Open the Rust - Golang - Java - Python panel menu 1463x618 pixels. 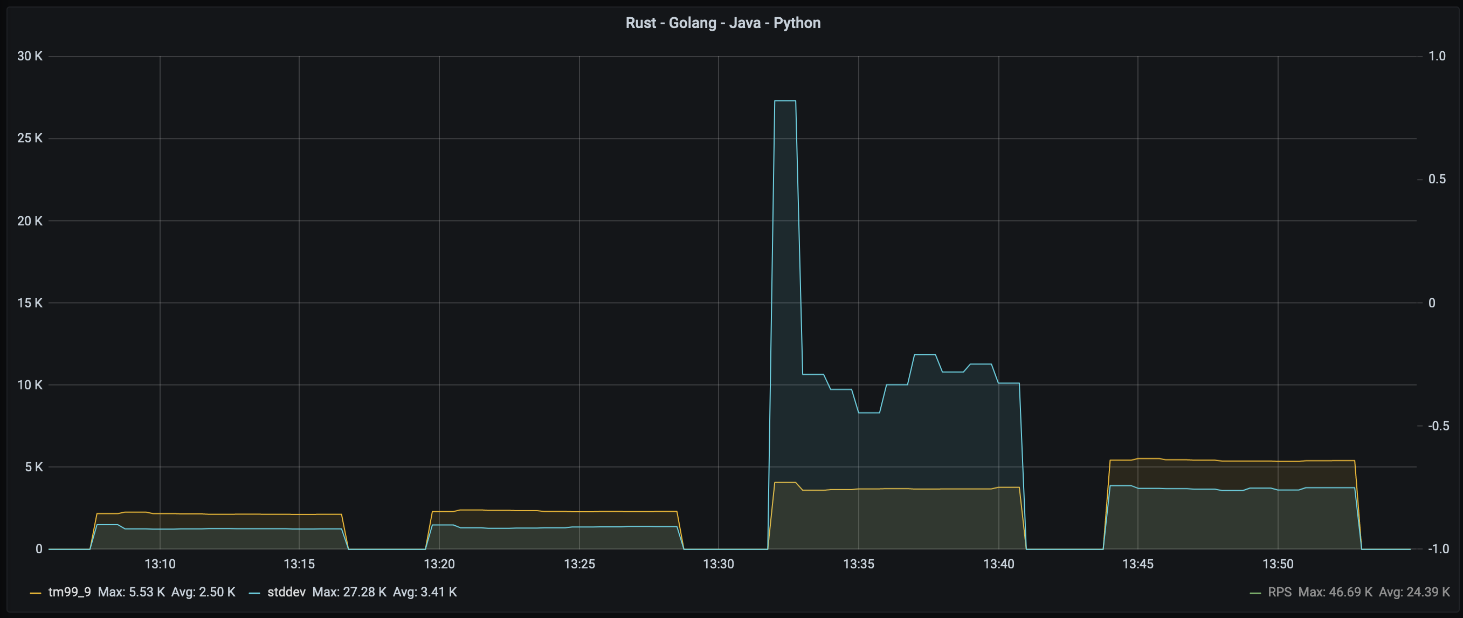click(722, 23)
